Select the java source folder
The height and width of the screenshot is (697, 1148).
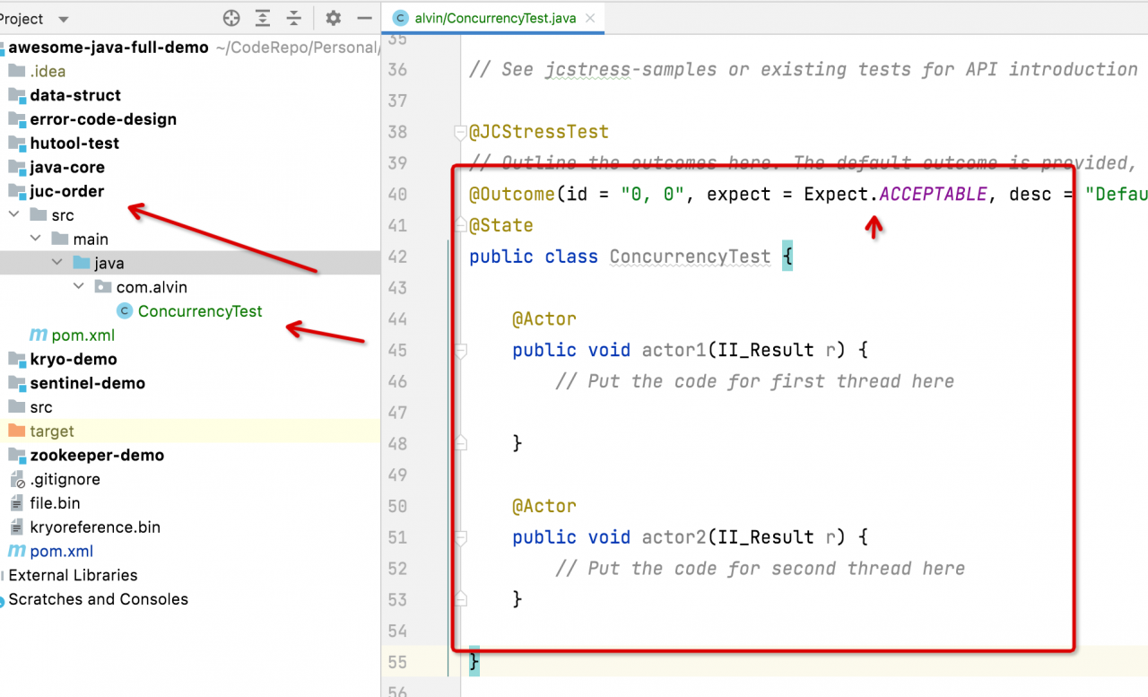tap(109, 263)
